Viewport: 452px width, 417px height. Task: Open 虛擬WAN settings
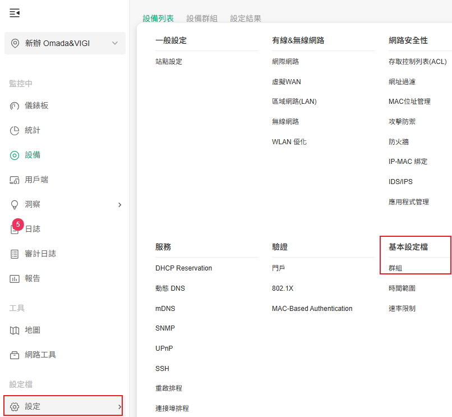286,82
